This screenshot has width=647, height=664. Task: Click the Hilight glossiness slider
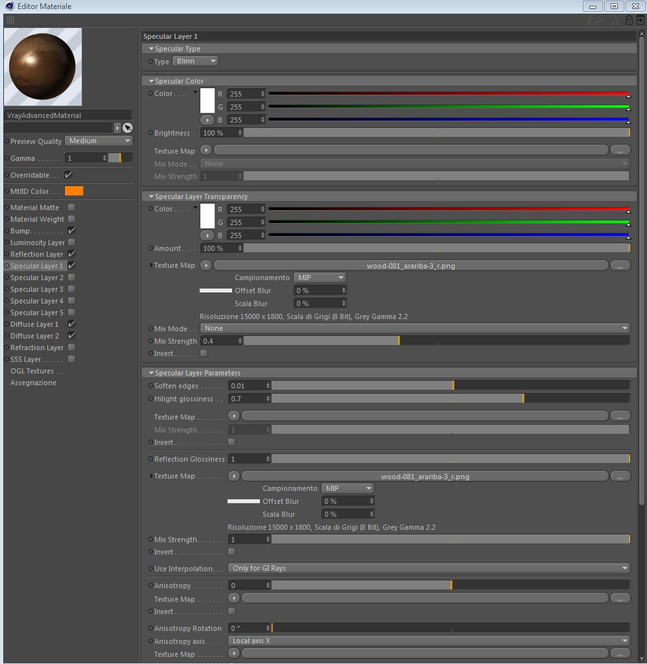pos(451,399)
